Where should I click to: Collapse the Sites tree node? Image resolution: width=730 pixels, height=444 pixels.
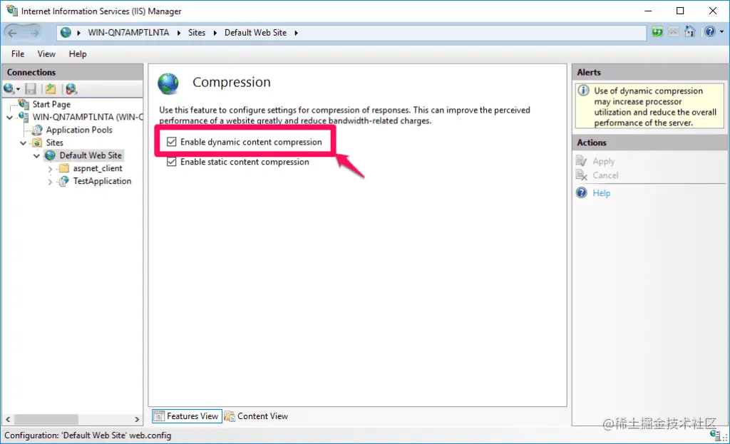pos(24,143)
